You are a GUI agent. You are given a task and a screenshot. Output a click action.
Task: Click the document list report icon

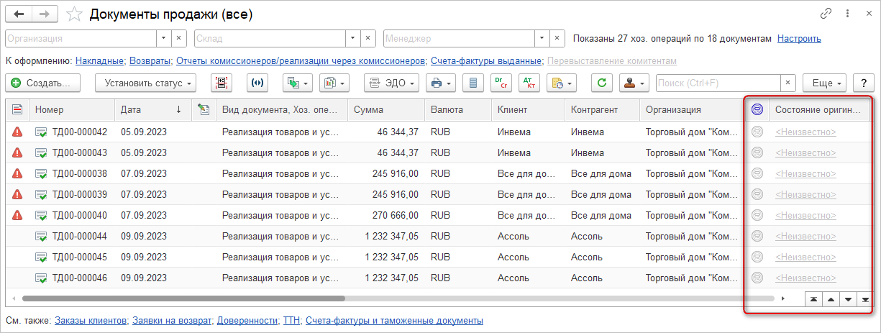tap(473, 83)
